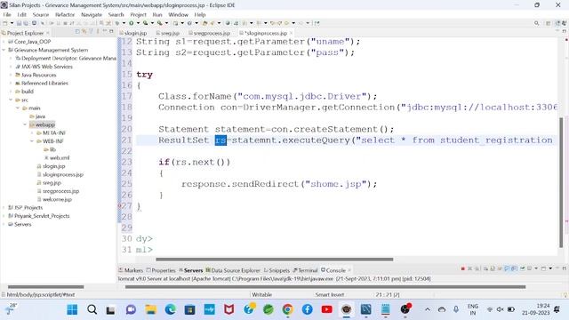Image resolution: width=569 pixels, height=320 pixels.
Task: Collapse the webapp folder
Action: [25, 124]
